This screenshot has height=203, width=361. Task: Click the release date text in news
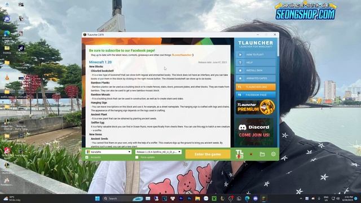point(213,63)
